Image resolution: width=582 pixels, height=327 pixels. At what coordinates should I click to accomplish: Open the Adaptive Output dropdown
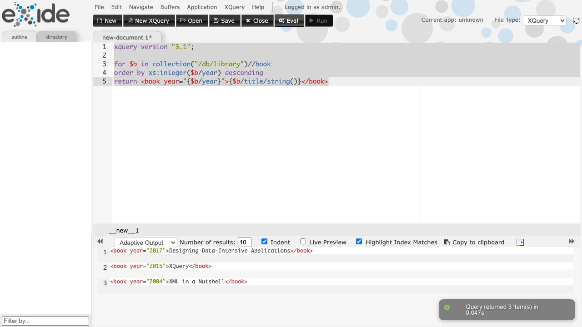pos(145,243)
